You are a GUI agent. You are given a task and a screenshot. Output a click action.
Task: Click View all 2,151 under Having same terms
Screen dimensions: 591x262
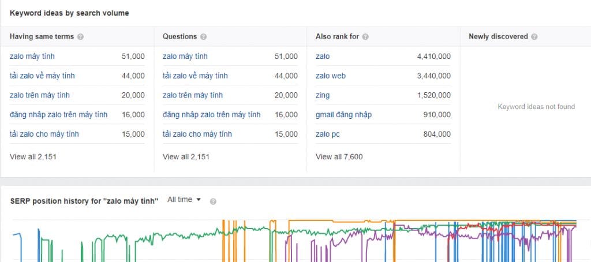tap(33, 157)
